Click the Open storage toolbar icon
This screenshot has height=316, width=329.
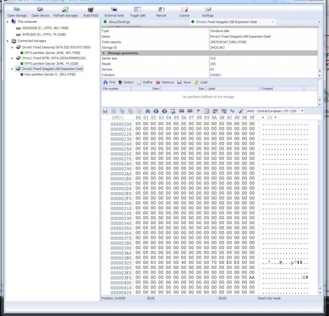coord(17,9)
